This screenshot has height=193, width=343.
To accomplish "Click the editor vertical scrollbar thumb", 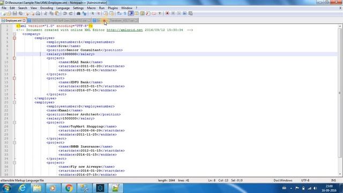I will (340, 93).
